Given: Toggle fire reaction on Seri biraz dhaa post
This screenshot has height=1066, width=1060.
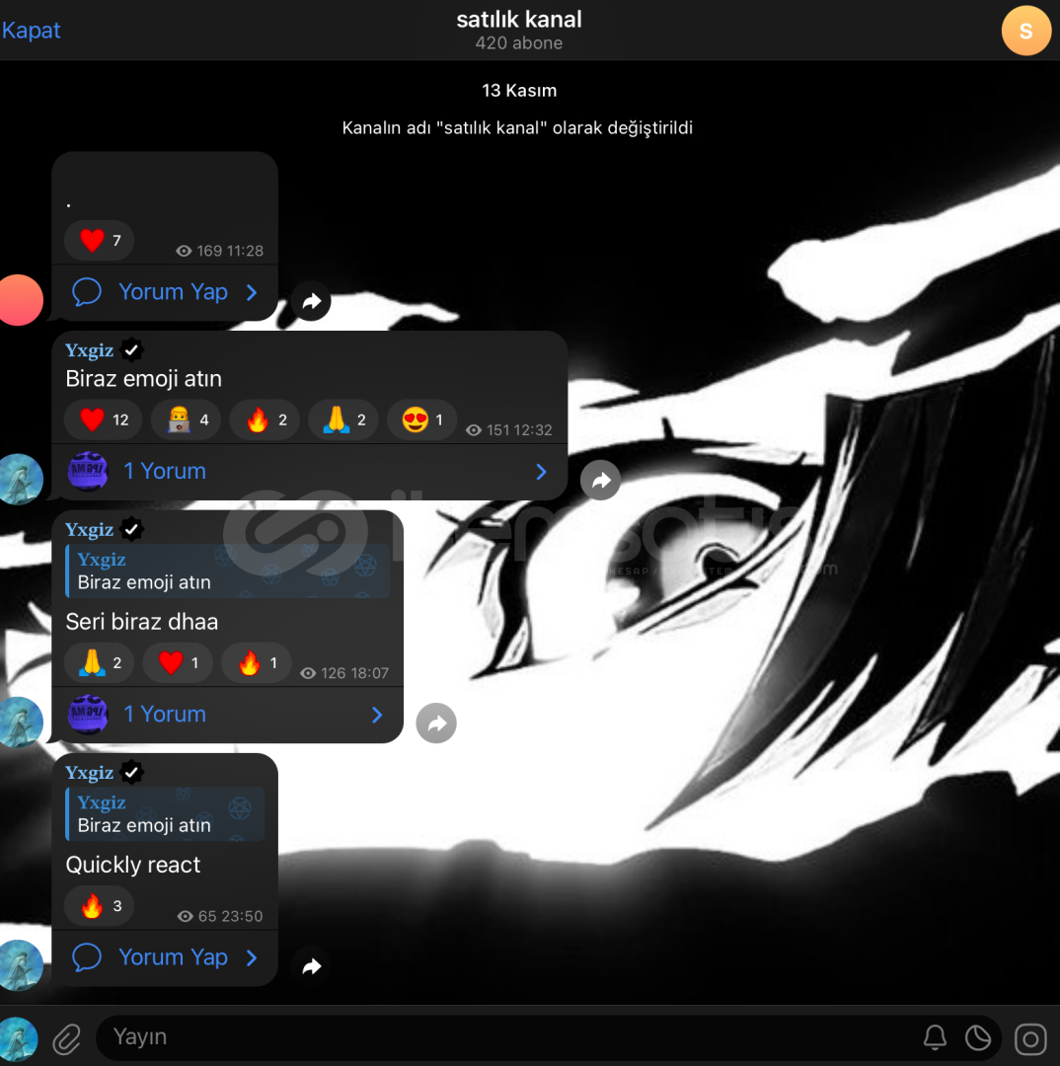Looking at the screenshot, I should [257, 662].
